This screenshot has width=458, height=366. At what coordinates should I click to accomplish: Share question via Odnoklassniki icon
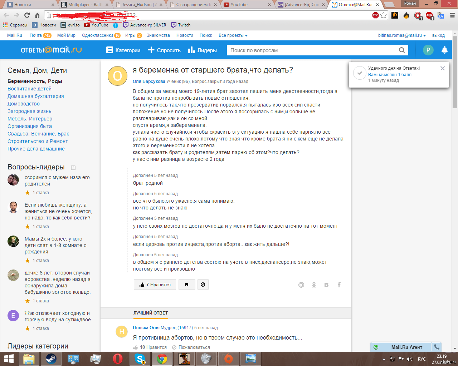pos(314,285)
